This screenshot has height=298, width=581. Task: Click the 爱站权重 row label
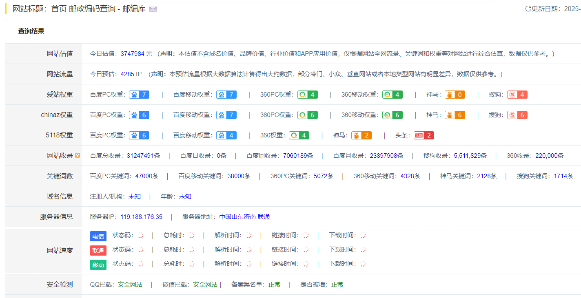click(60, 94)
